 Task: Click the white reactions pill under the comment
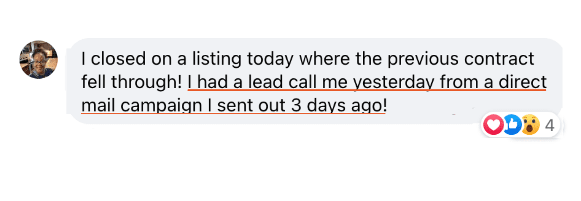[x=520, y=125]
